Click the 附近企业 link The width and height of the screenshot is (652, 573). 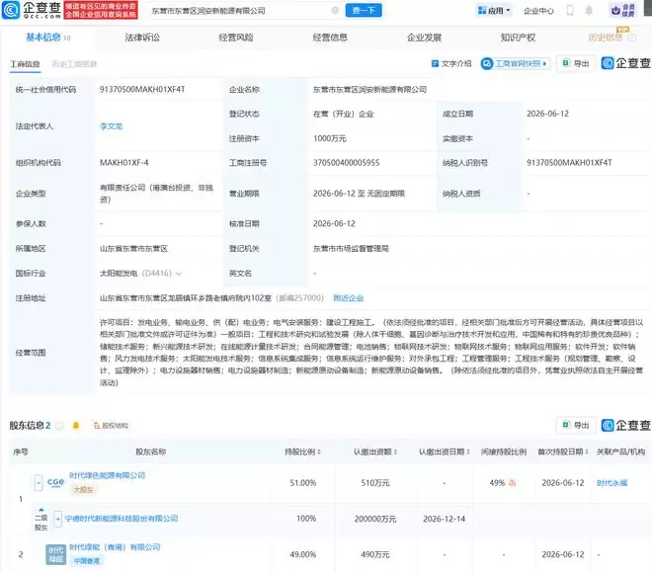(x=349, y=298)
